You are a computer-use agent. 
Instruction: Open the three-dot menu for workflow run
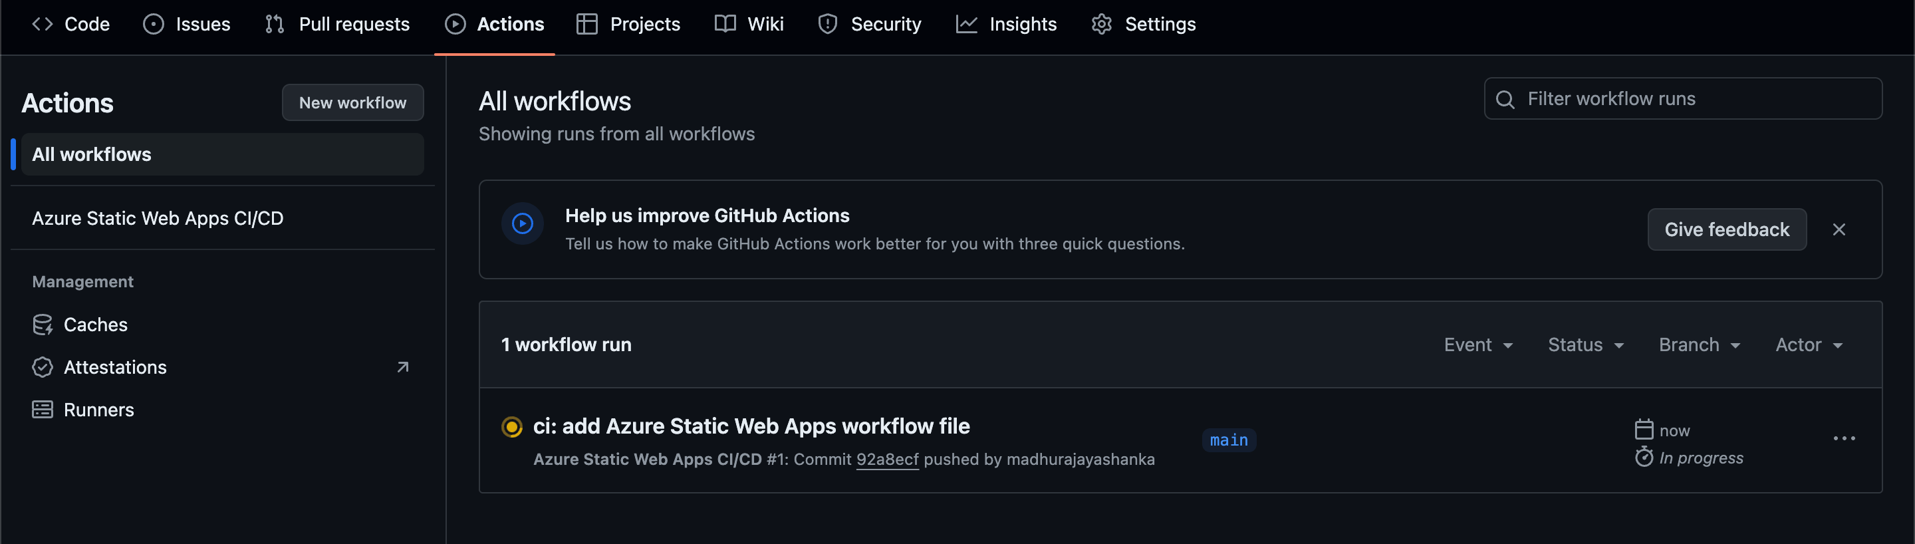1844,438
